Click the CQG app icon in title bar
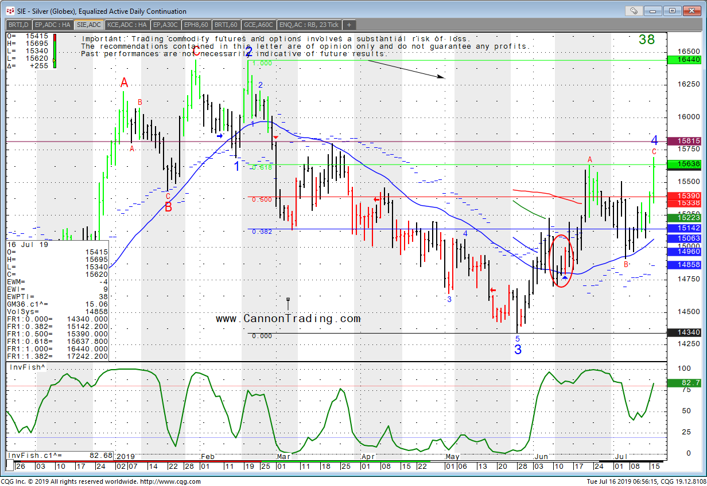 coord(10,11)
